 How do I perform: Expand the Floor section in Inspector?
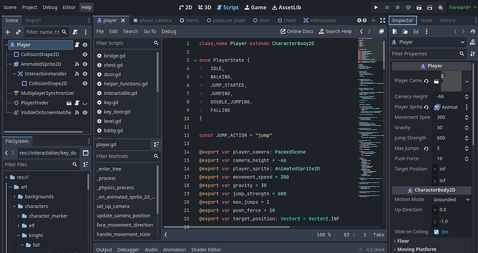click(x=403, y=241)
